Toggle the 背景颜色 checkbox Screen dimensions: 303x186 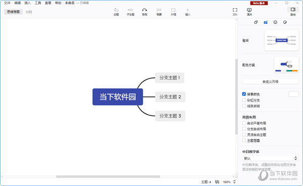tap(244, 94)
